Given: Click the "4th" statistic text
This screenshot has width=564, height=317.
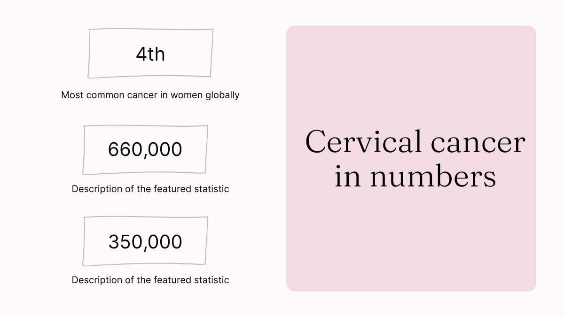Looking at the screenshot, I should point(150,54).
